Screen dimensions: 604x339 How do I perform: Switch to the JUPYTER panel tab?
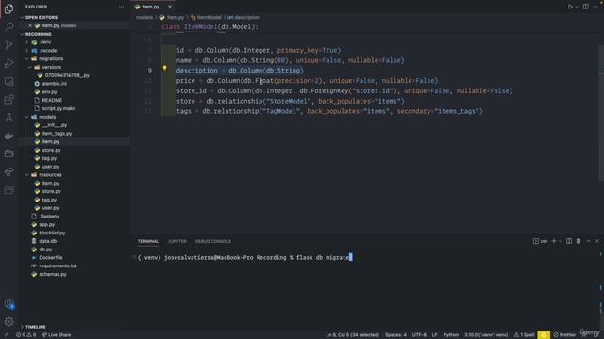pos(176,241)
